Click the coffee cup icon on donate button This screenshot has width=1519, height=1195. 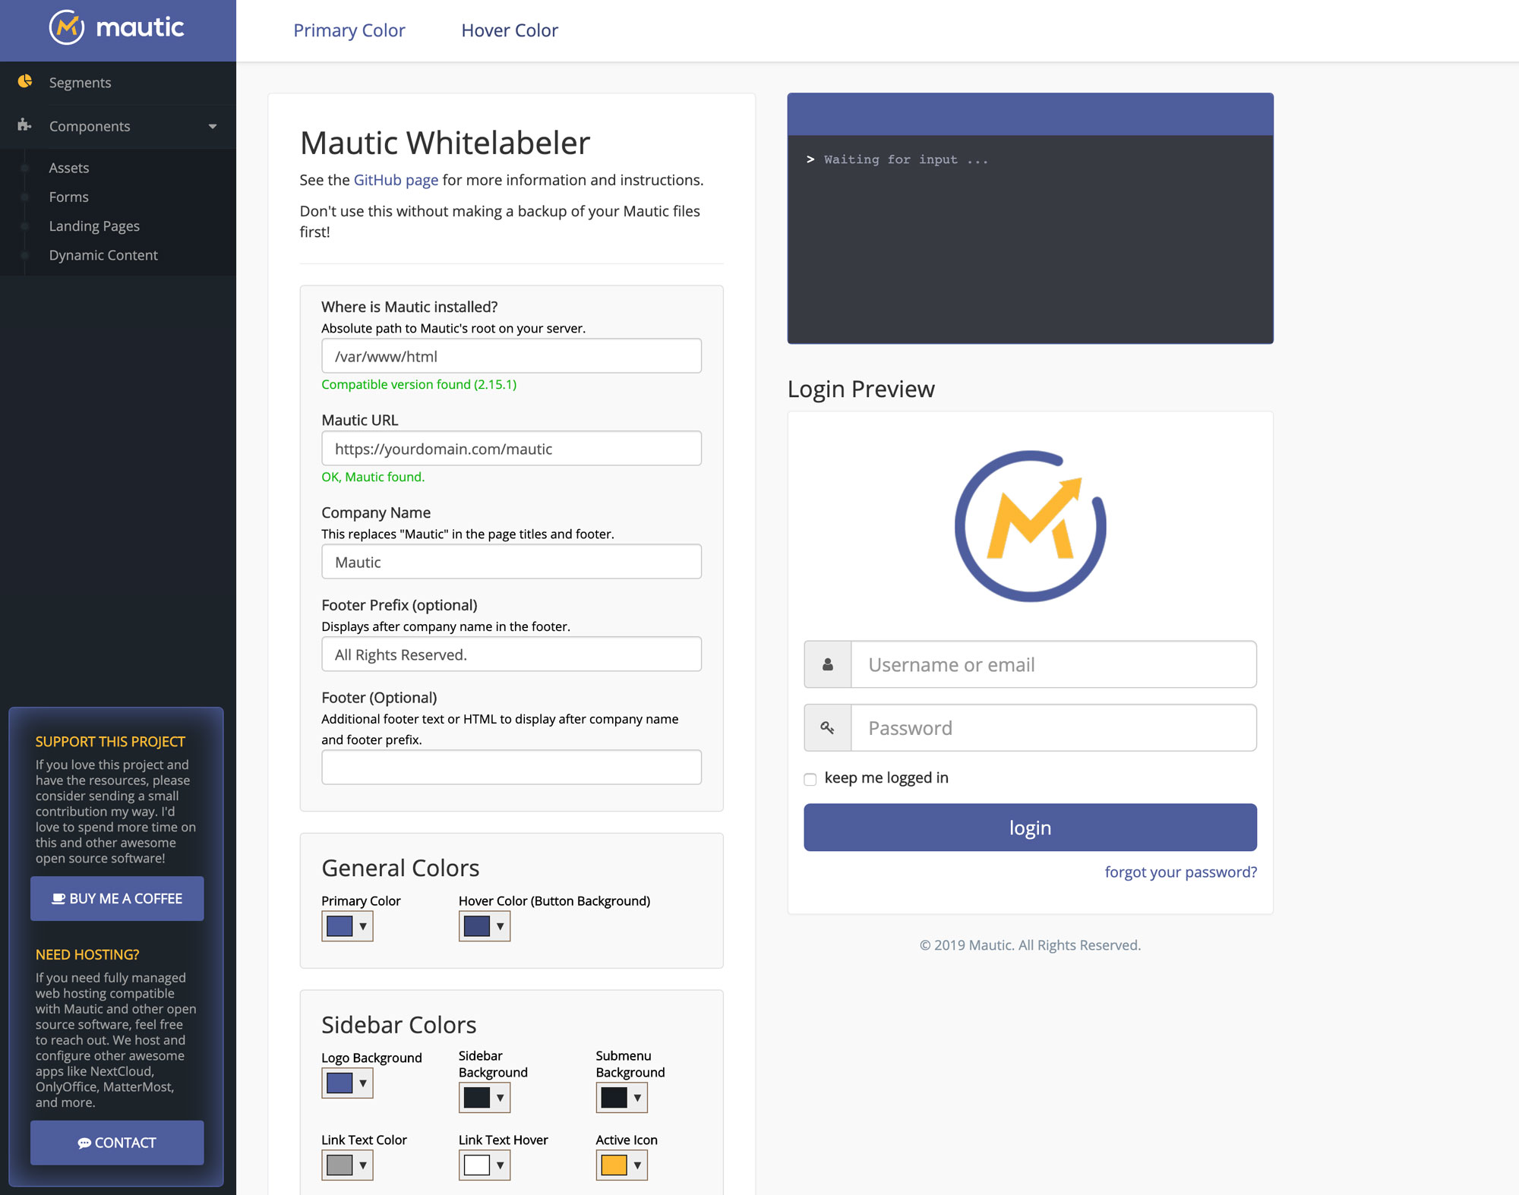click(58, 898)
